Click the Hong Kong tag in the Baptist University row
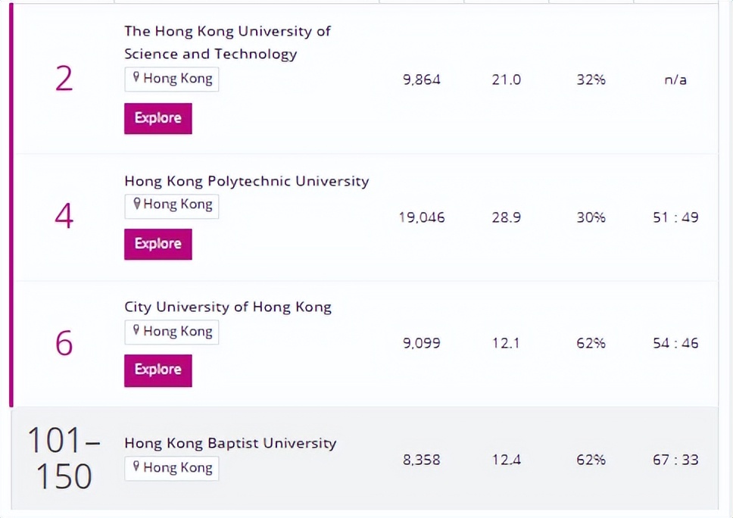The width and height of the screenshot is (733, 518). tap(171, 468)
